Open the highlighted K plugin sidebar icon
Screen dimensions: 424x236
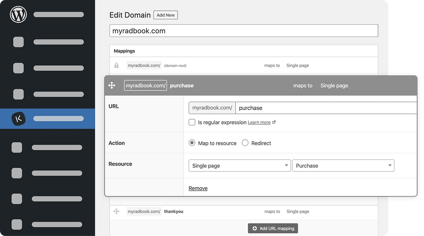pyautogui.click(x=18, y=119)
